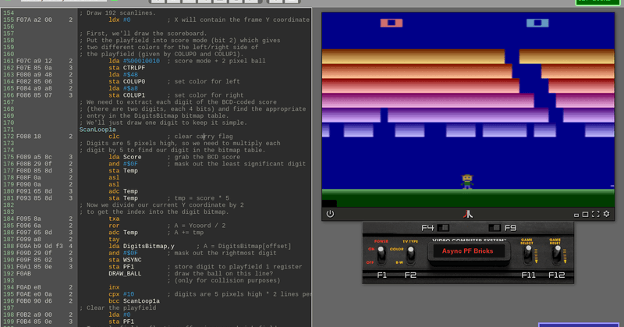Click 'lda #$a8' on line 165
The image size is (624, 327).
[123, 88]
